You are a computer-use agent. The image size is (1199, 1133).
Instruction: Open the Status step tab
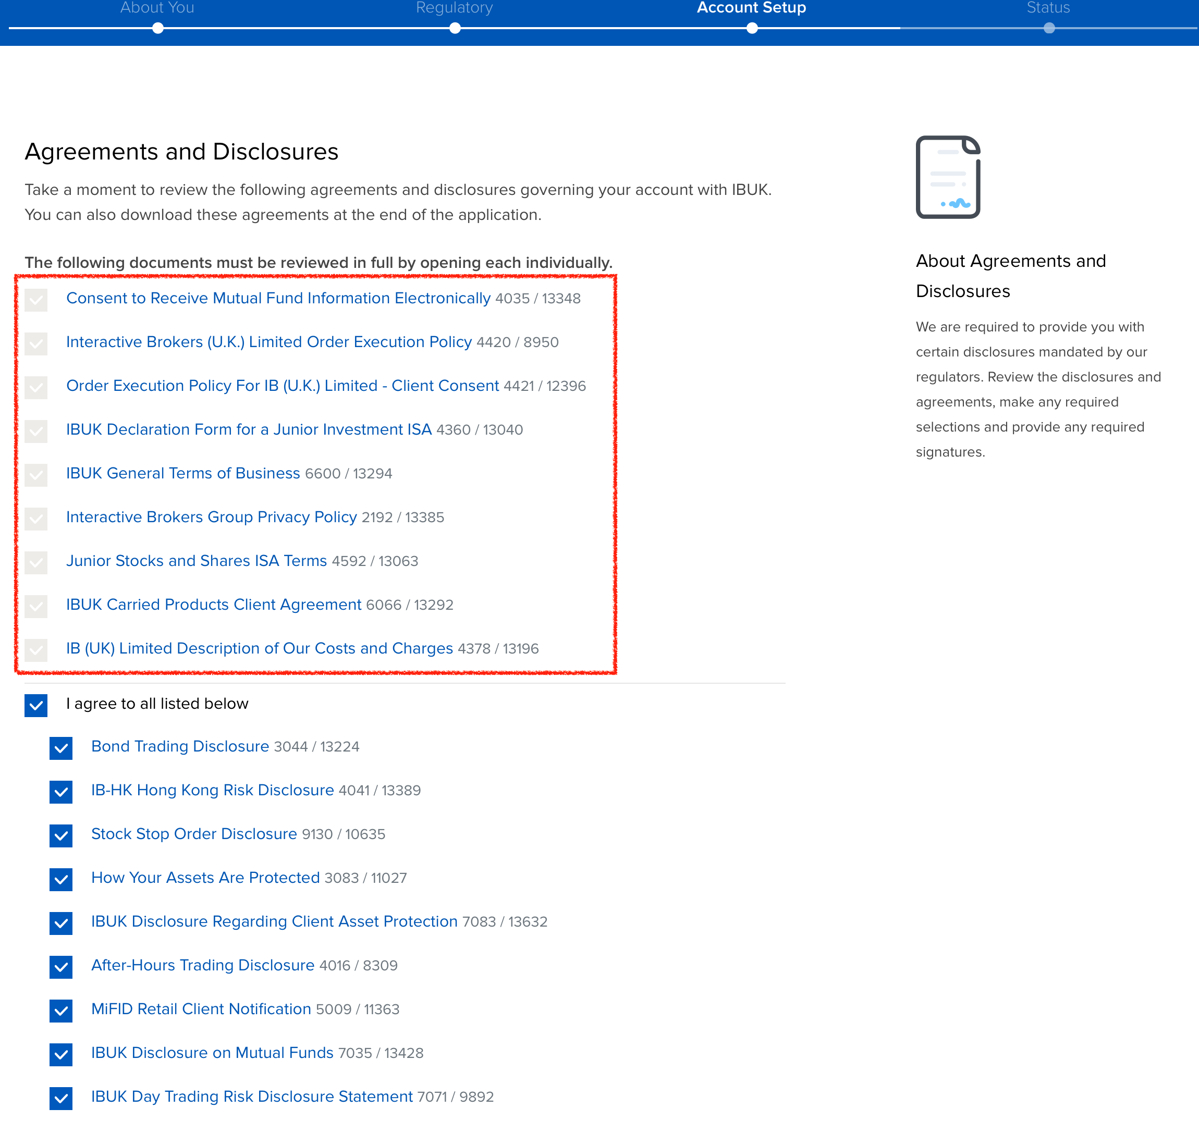(x=1048, y=8)
